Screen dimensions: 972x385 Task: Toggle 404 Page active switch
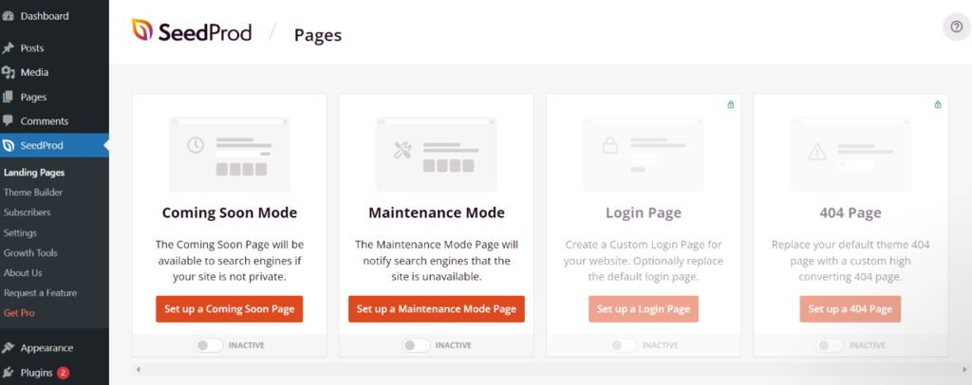coord(830,345)
